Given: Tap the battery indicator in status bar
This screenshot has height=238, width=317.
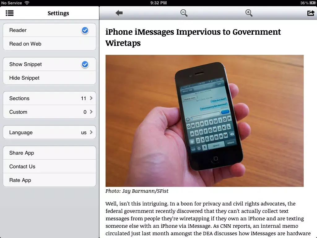Looking at the screenshot, I should click(312, 3).
